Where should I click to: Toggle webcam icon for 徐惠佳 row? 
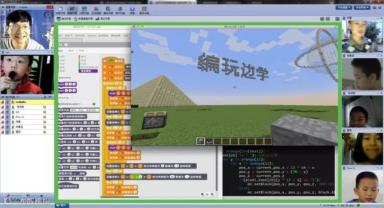8,127
